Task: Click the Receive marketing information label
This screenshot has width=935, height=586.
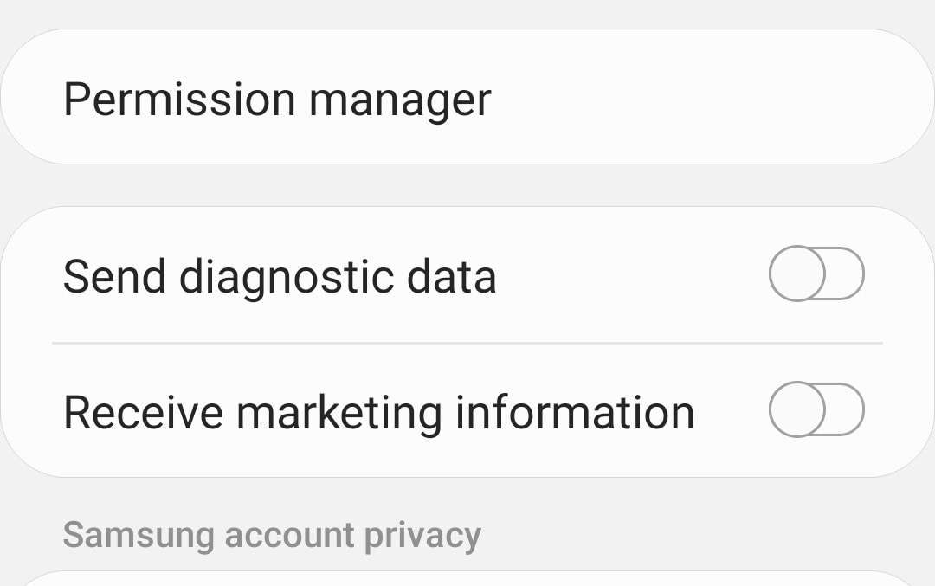Action: (377, 411)
